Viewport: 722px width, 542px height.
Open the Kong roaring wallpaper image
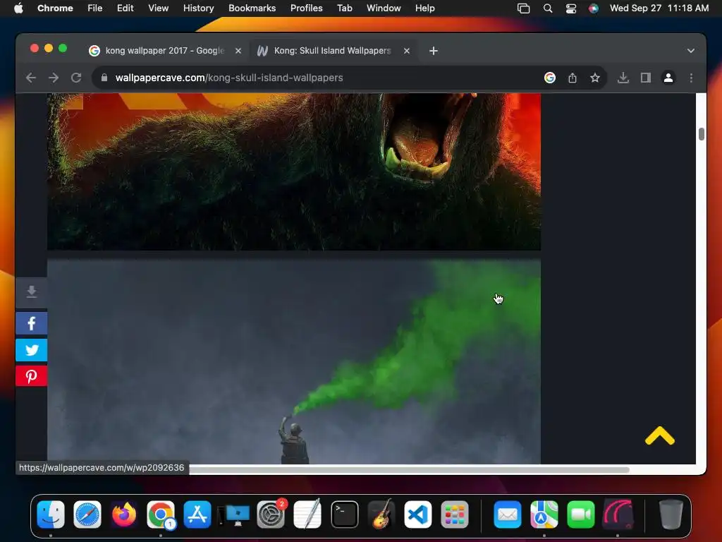[x=294, y=171]
